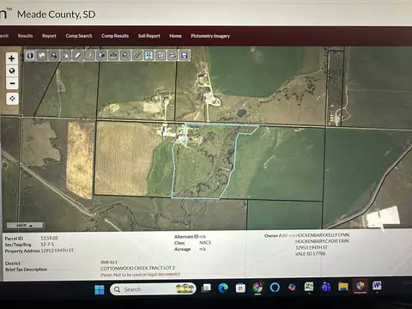Click the VALE SD 57788 address line
412x309 pixels.
(x=311, y=254)
